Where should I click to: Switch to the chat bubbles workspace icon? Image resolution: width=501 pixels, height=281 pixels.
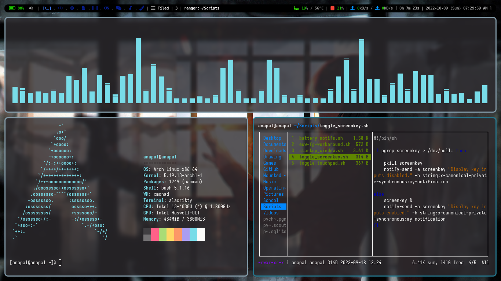[118, 8]
